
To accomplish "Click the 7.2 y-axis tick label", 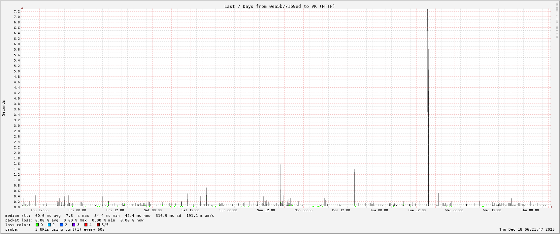I will click(x=16, y=11).
